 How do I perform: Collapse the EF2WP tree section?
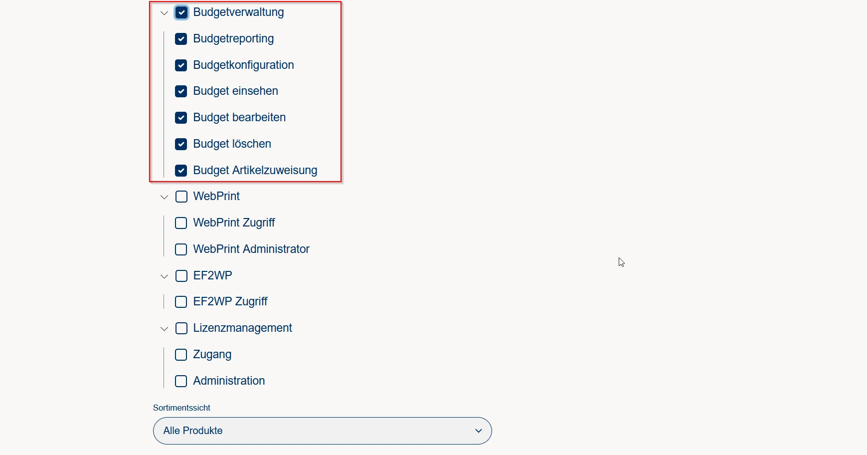(x=164, y=276)
